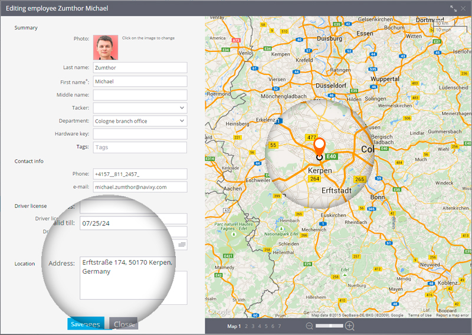This screenshot has height=335, width=472.
Task: Click Solingen on the map
Action: point(375,98)
